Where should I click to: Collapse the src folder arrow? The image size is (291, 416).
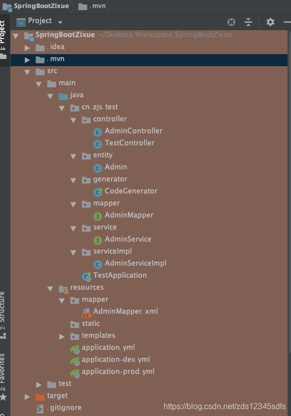point(27,72)
